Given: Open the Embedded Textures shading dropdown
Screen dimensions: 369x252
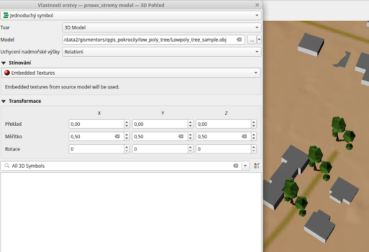Looking at the screenshot, I should [131, 73].
